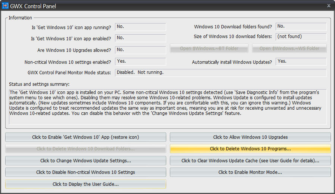Click 'Size of Windows 10 download folders:' label
335x194 pixels.
[233, 37]
